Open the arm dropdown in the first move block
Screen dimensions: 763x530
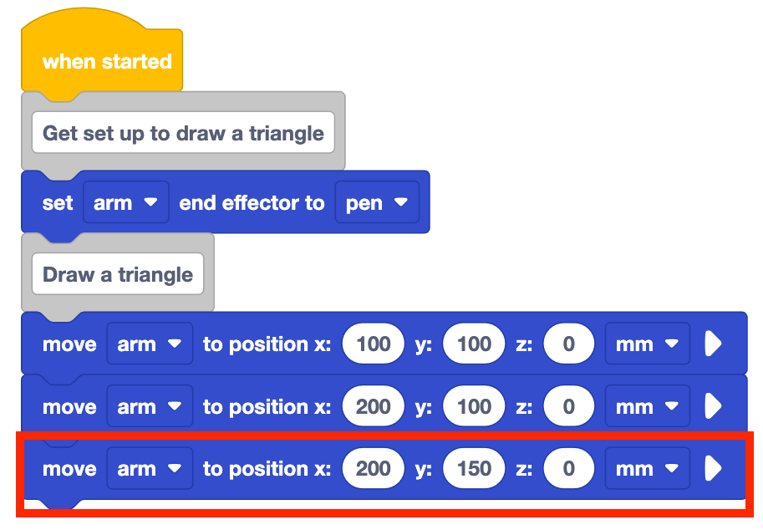tap(150, 344)
